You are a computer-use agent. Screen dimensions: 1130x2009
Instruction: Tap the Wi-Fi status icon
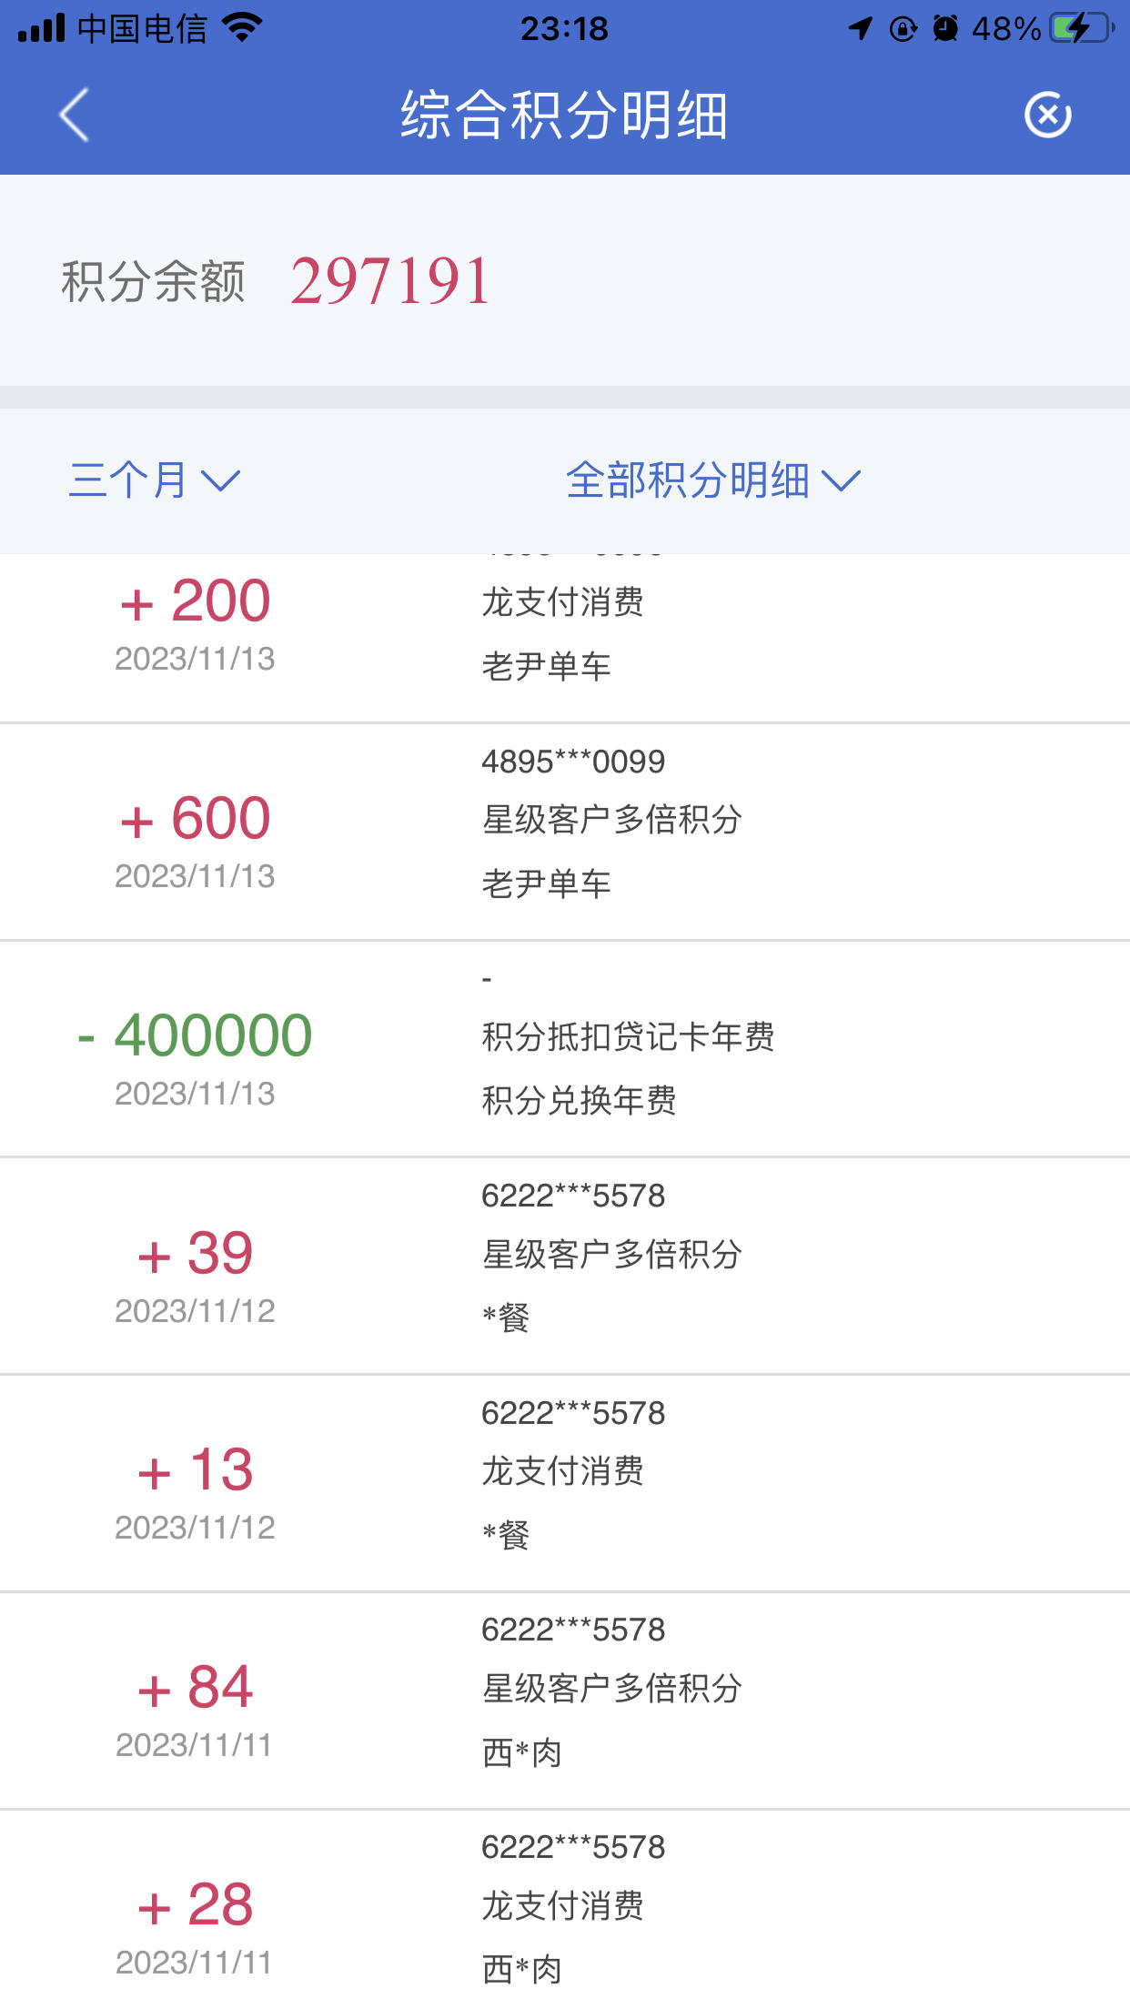click(x=242, y=28)
